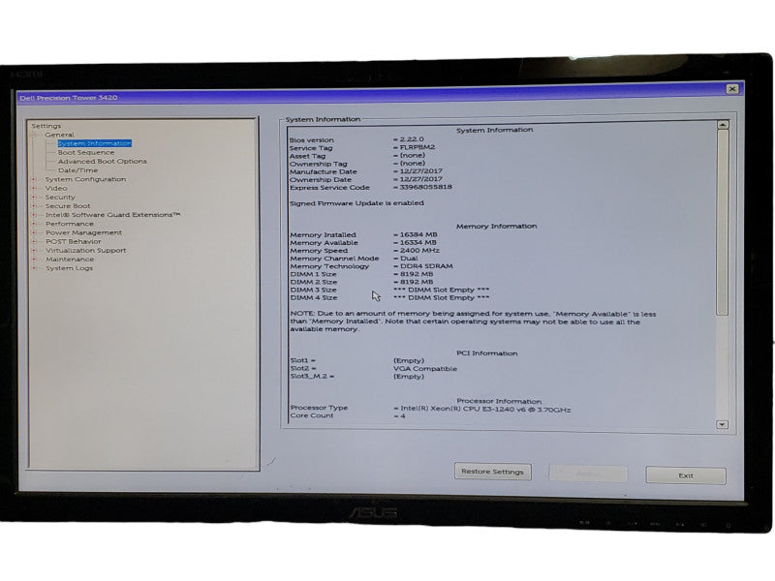Click the DIMM 1 Size row
775x581 pixels.
(x=361, y=274)
